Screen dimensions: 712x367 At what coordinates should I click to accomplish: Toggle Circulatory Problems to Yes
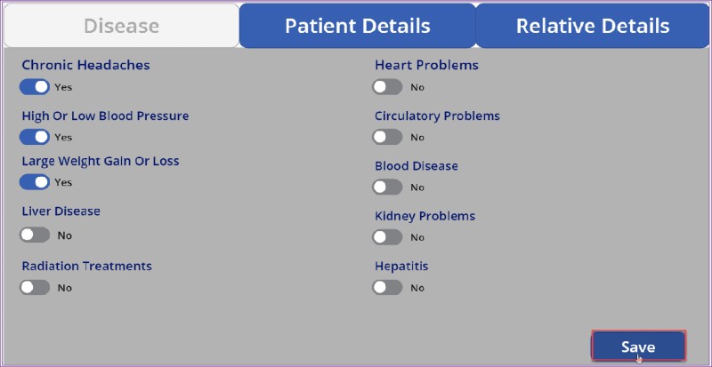point(387,137)
